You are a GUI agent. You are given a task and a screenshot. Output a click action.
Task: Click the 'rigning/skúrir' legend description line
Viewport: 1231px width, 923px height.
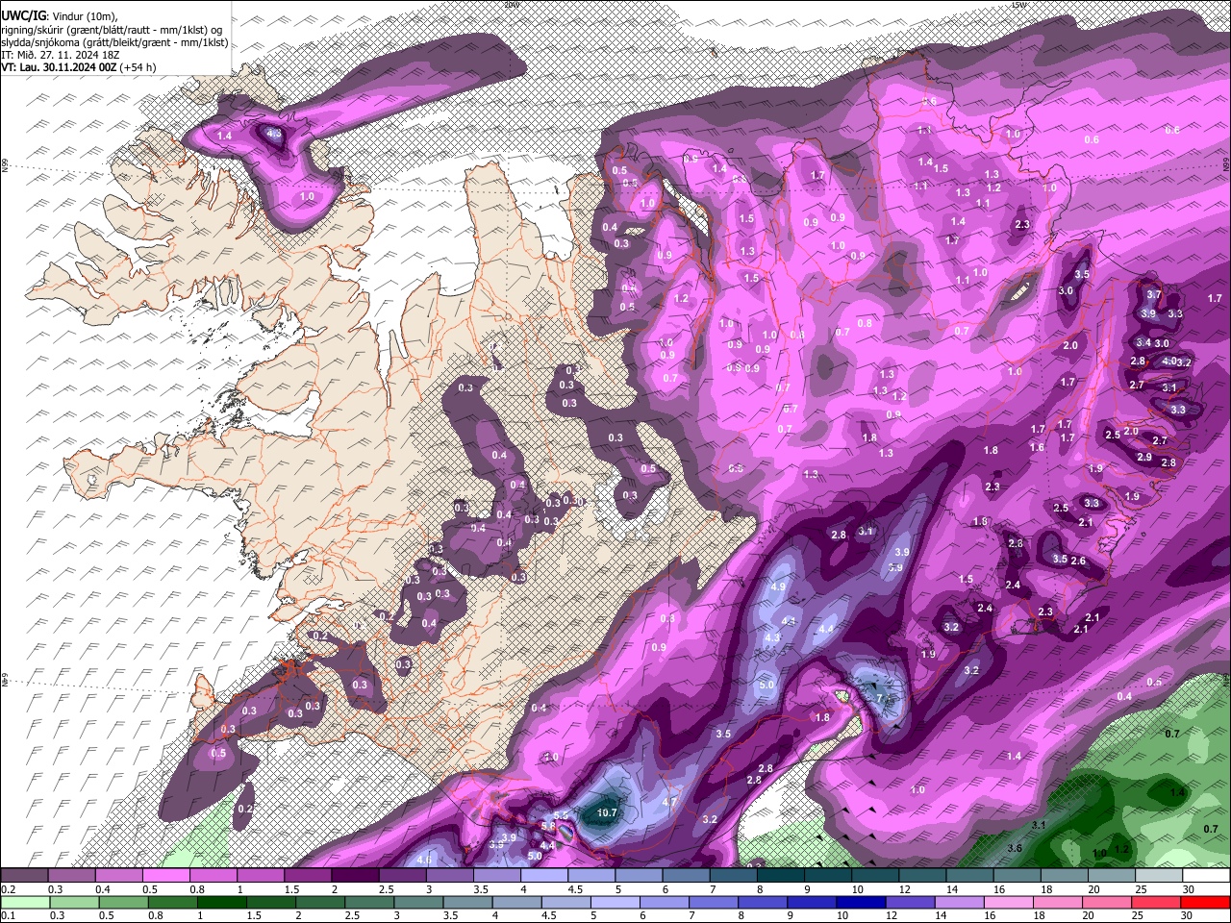(112, 29)
